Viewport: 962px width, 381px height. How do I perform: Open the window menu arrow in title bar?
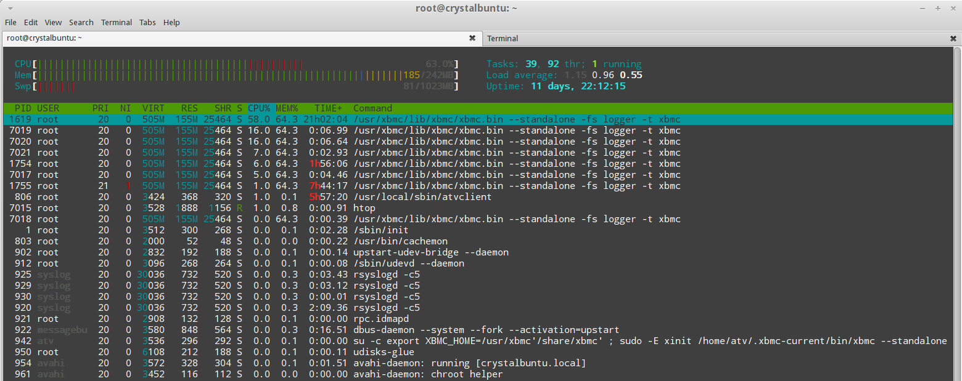point(10,9)
